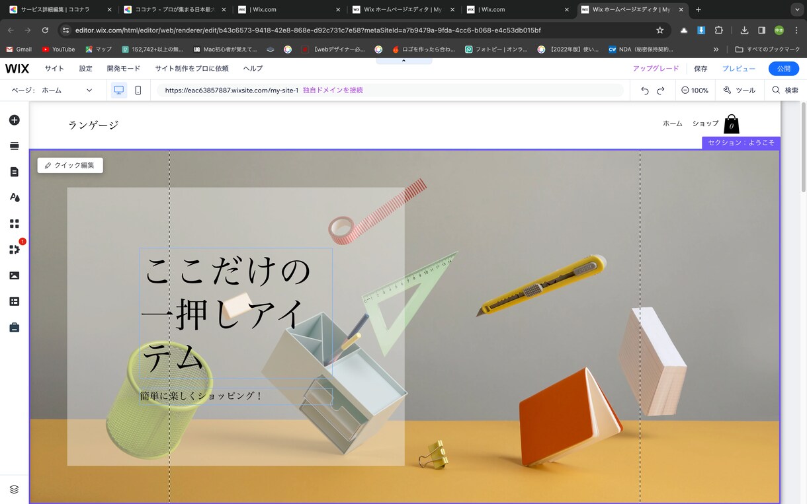
Task: Open the すべてのブックマーク folder
Action: point(767,50)
